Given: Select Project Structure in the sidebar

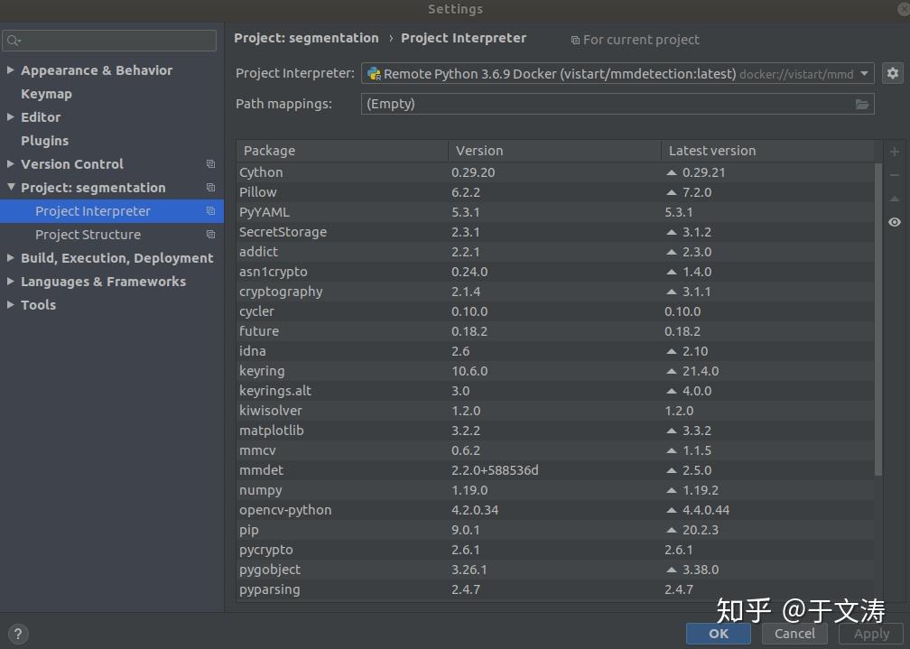Looking at the screenshot, I should tap(89, 234).
